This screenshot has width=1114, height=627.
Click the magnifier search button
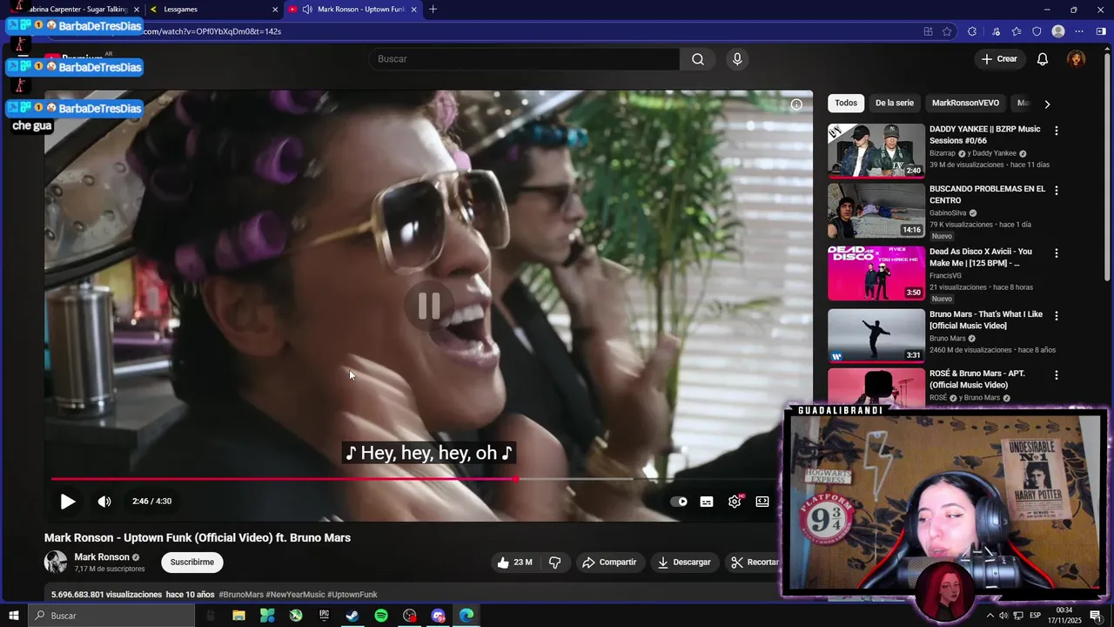(698, 59)
